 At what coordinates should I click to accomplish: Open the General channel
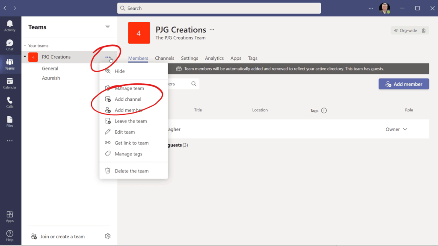50,68
